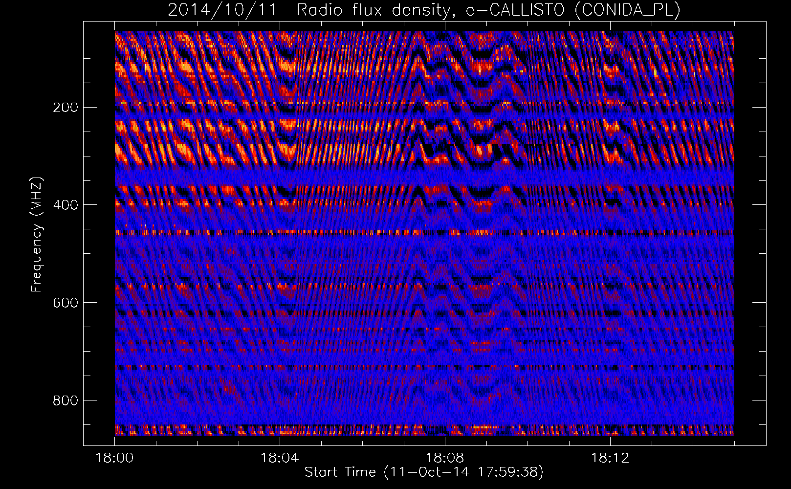The image size is (791, 489).
Task: Click the 'Frequency (MHZ)' axis label
Action: pos(37,235)
